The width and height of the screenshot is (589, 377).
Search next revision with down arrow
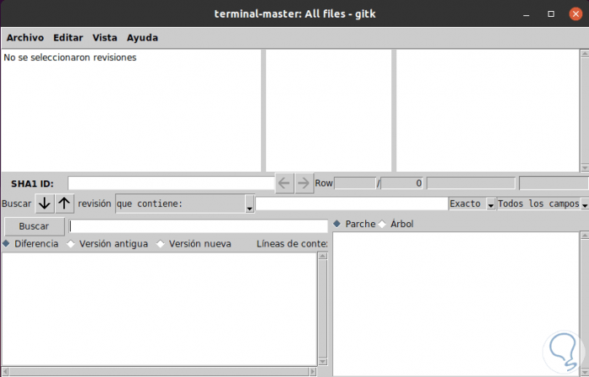(45, 204)
